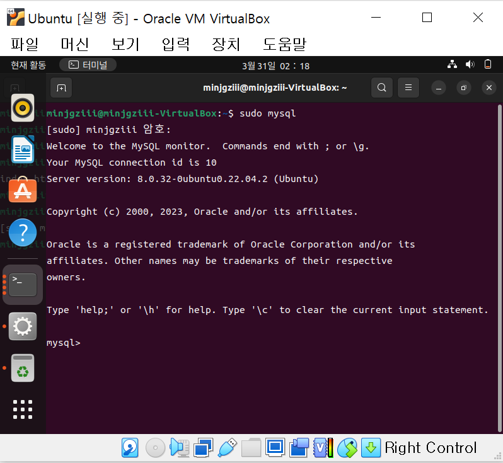Open the 파일 menu in VirtualBox
Screen dimensions: 503x463
pos(25,44)
